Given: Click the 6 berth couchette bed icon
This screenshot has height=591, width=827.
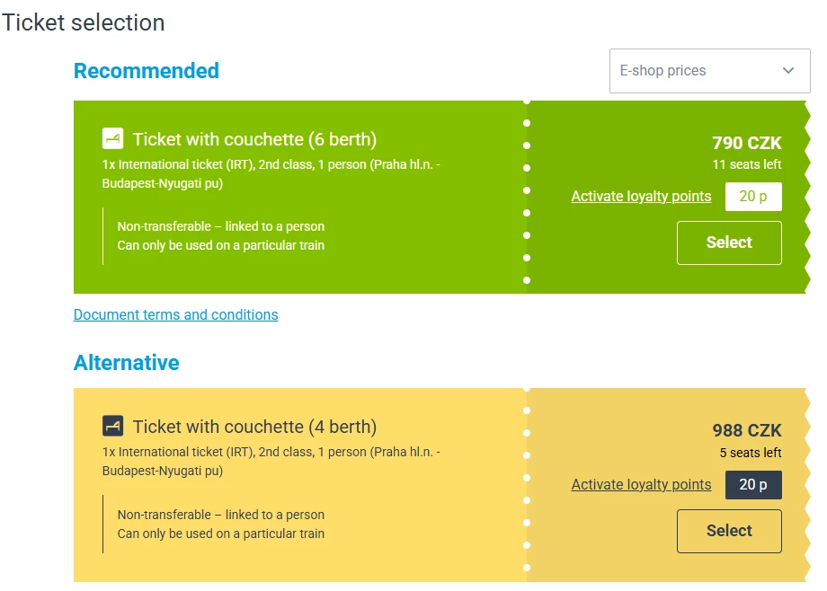Looking at the screenshot, I should 112,138.
